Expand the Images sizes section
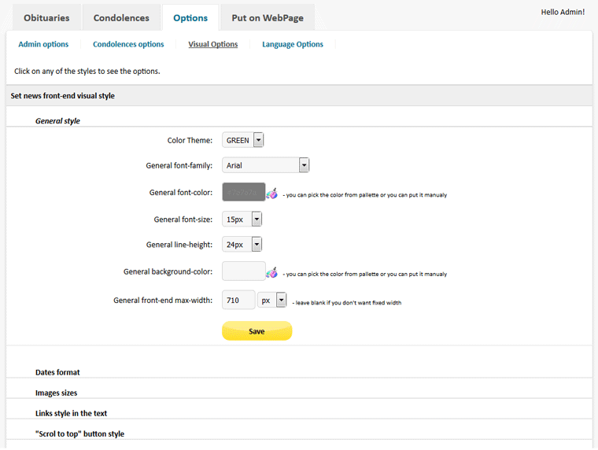 (x=56, y=393)
